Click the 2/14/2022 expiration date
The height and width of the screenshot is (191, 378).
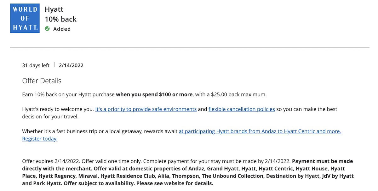[x=71, y=66]
